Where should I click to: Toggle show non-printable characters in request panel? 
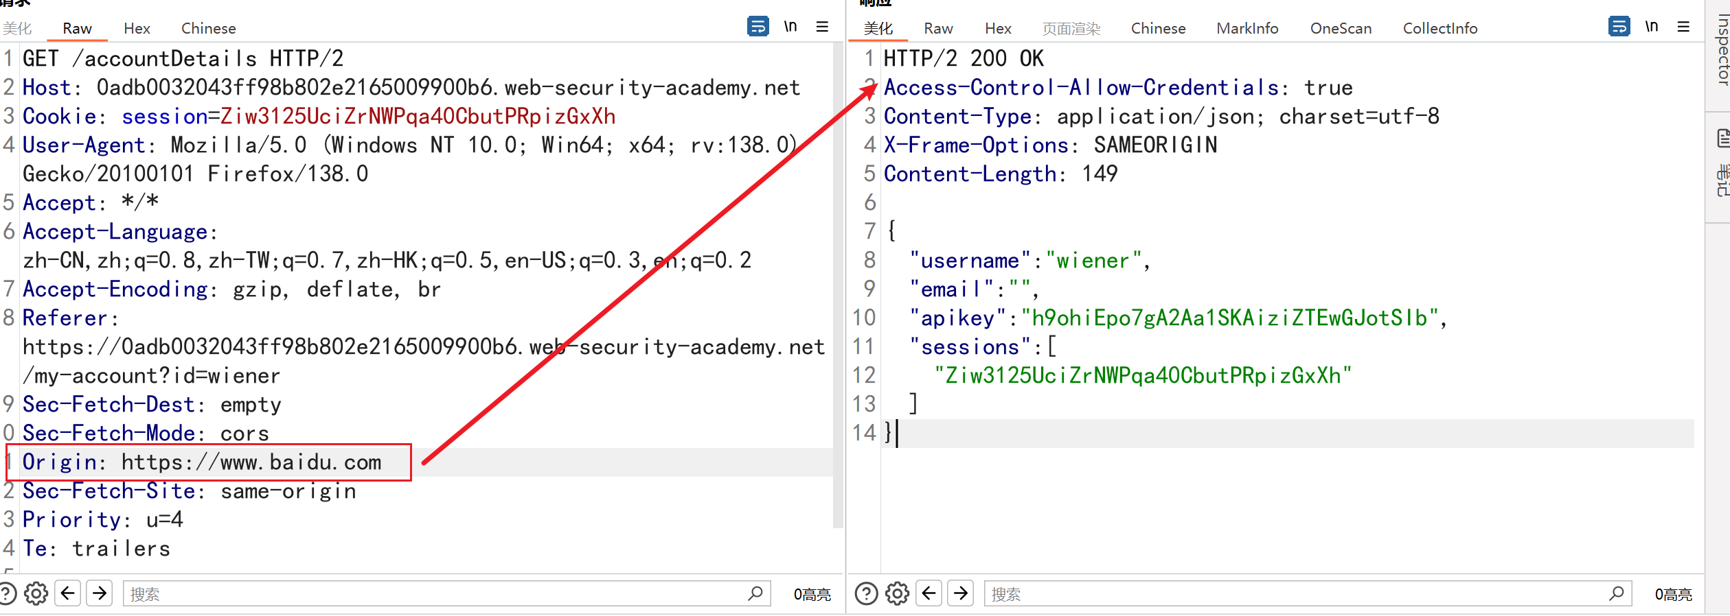point(790,27)
